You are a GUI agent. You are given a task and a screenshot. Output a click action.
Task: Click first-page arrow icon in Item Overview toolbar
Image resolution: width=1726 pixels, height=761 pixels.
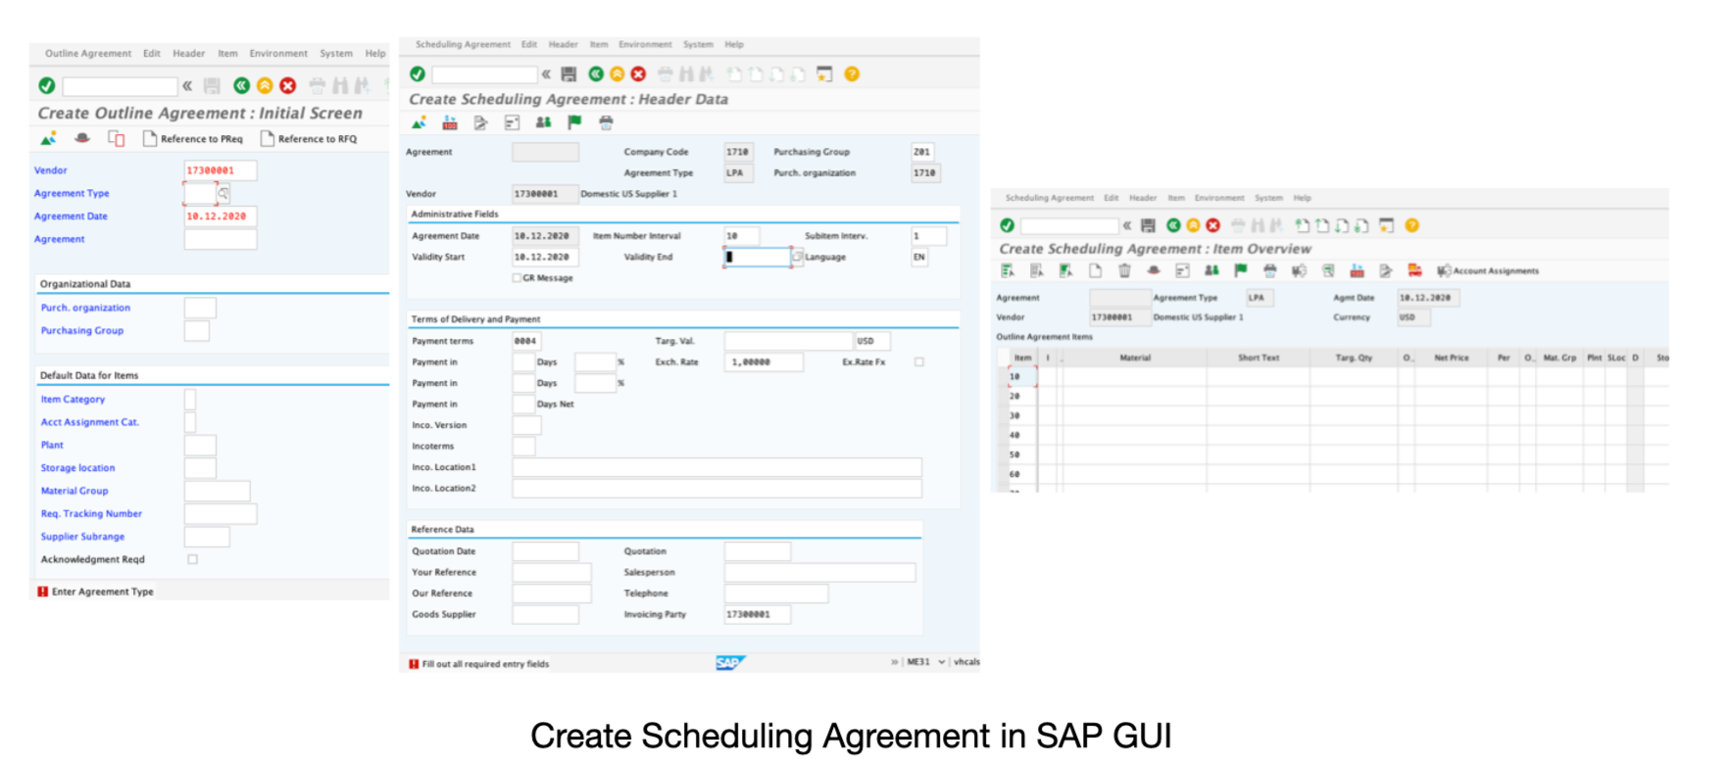(x=1303, y=225)
